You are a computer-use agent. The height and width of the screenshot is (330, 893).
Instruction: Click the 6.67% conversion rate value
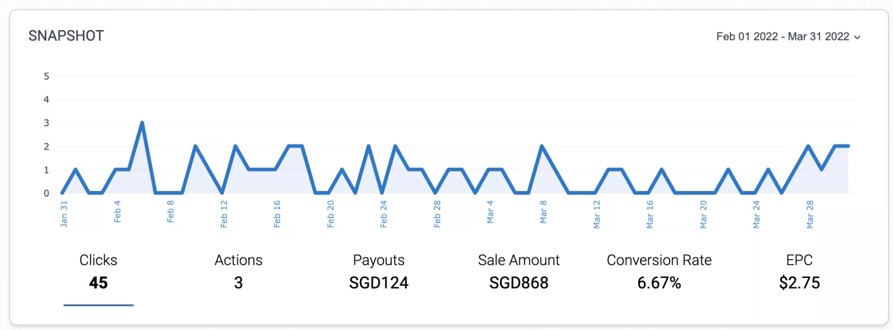click(659, 283)
